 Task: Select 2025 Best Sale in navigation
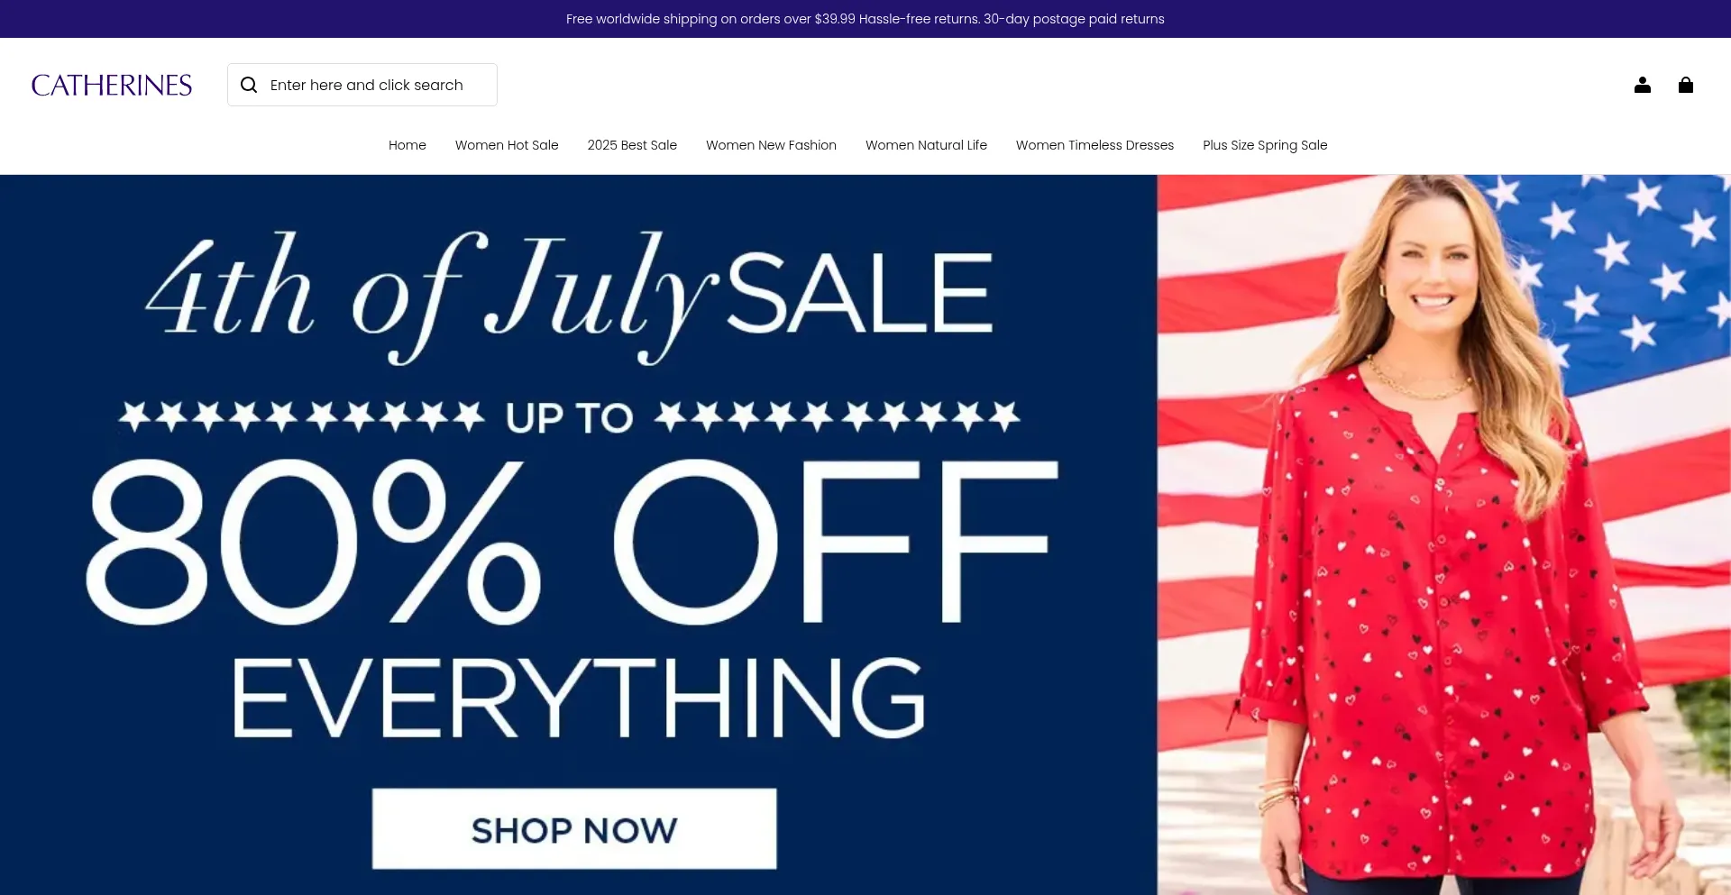[632, 145]
